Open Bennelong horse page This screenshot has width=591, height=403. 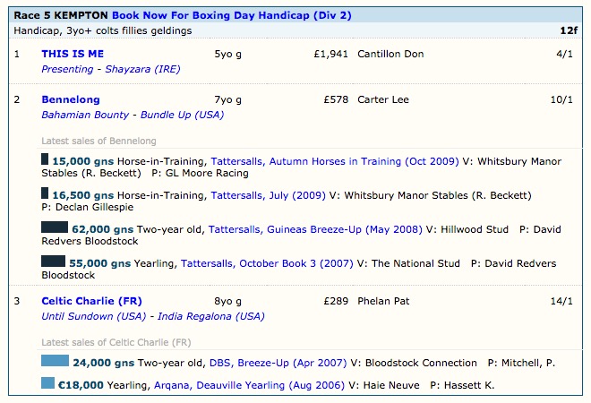[x=71, y=99]
